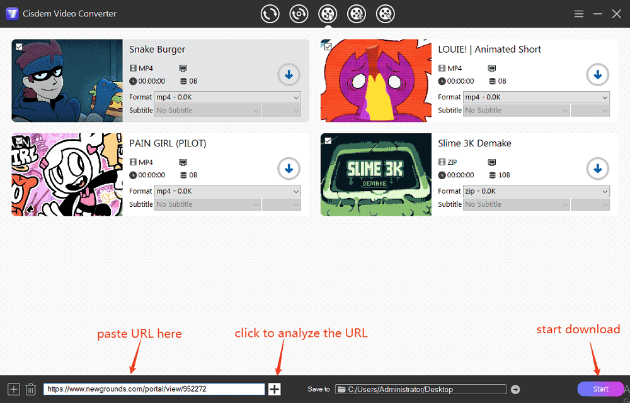Click the title text "Snake Burger"
The image size is (630, 403).
[x=157, y=49]
